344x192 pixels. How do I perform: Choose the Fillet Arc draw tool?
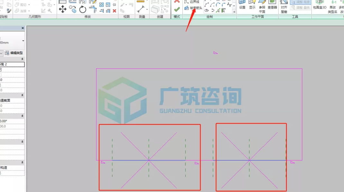[x=224, y=5]
